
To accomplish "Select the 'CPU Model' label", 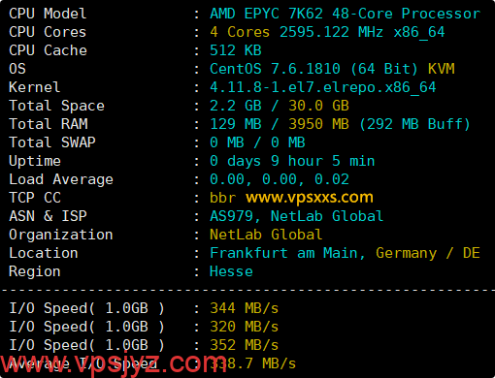I will 48,14.
